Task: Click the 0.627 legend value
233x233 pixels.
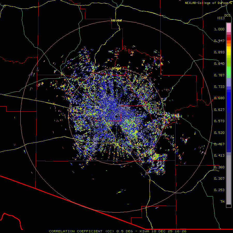Action: pyautogui.click(x=219, y=110)
